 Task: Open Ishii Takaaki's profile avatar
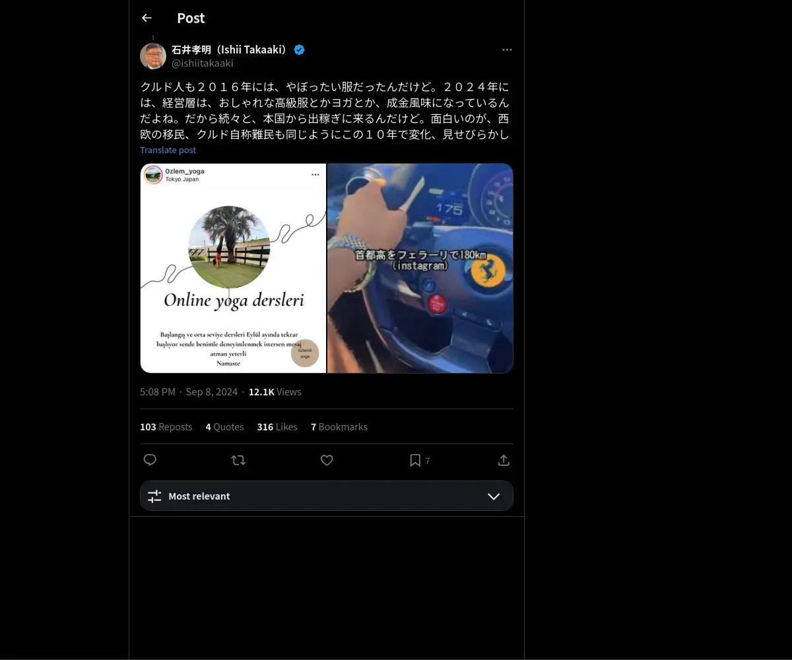coord(153,56)
